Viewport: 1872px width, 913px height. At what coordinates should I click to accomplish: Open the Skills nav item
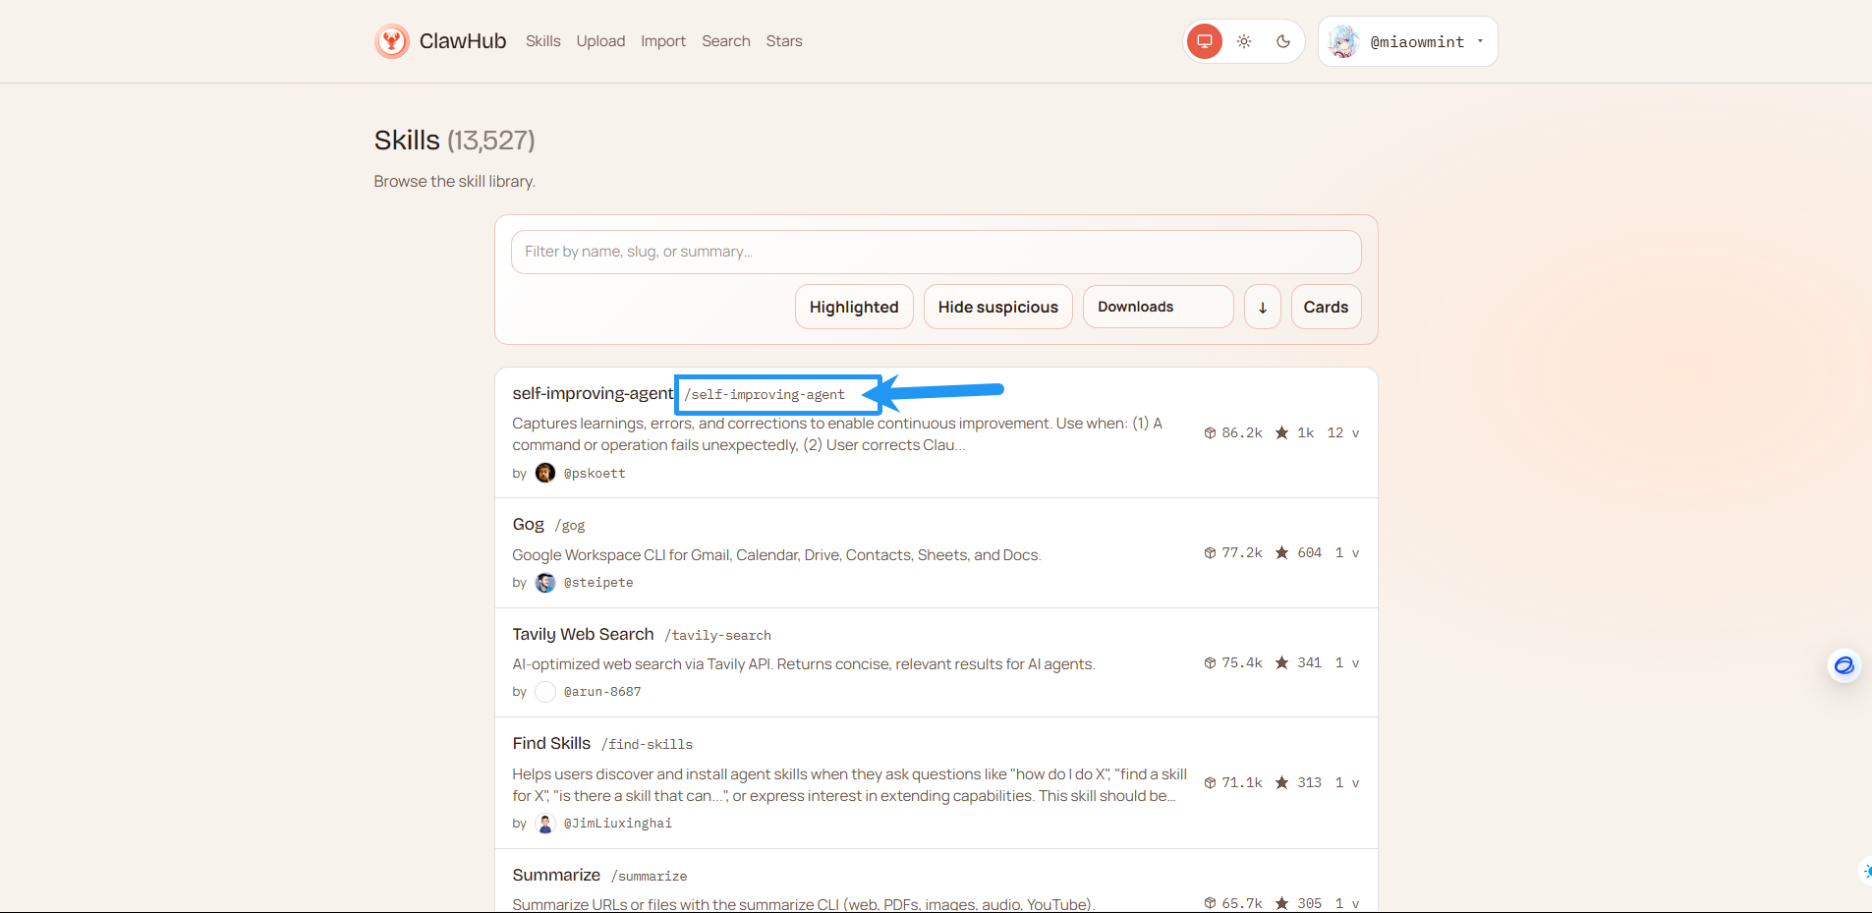pos(542,41)
